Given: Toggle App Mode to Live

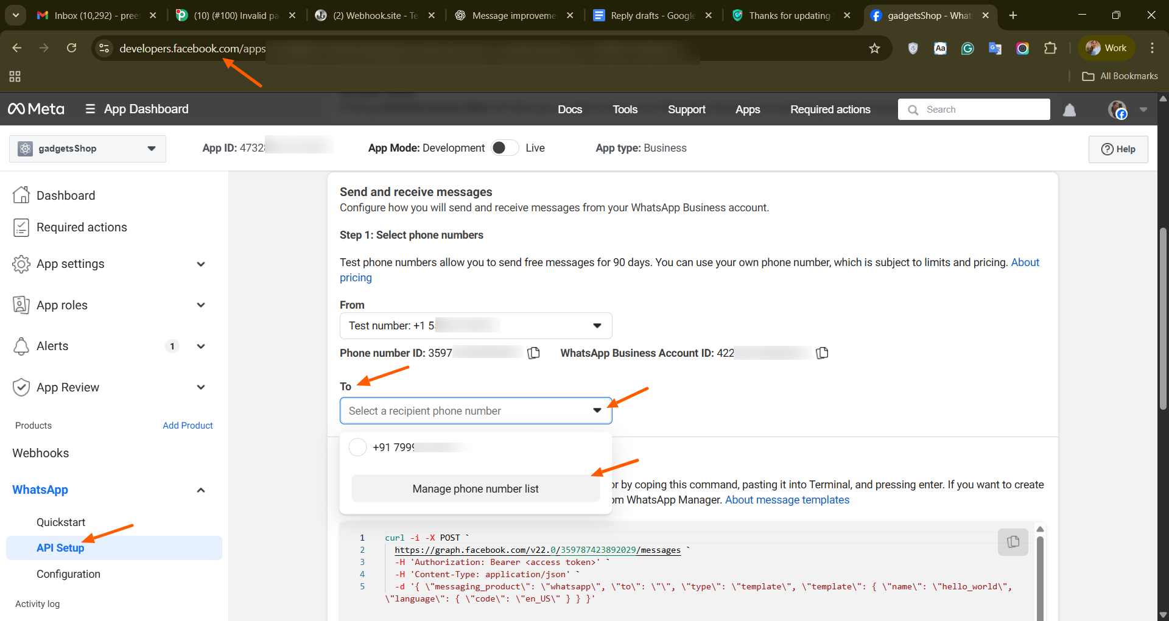Looking at the screenshot, I should pyautogui.click(x=505, y=148).
